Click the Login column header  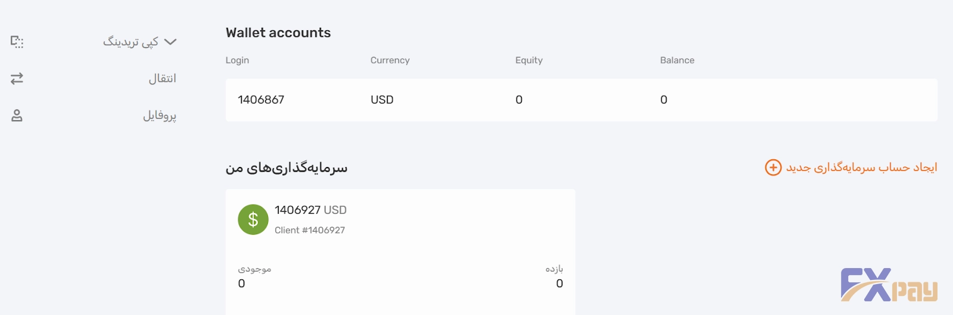(237, 60)
